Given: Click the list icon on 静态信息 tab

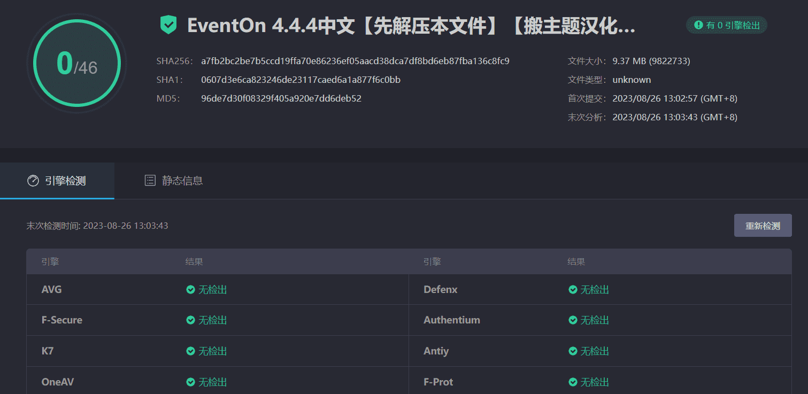Looking at the screenshot, I should 150,180.
